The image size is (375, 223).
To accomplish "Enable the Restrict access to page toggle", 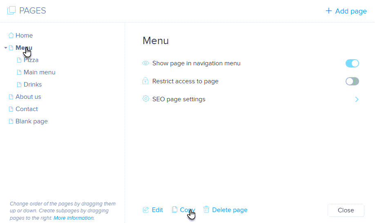I will (x=352, y=81).
